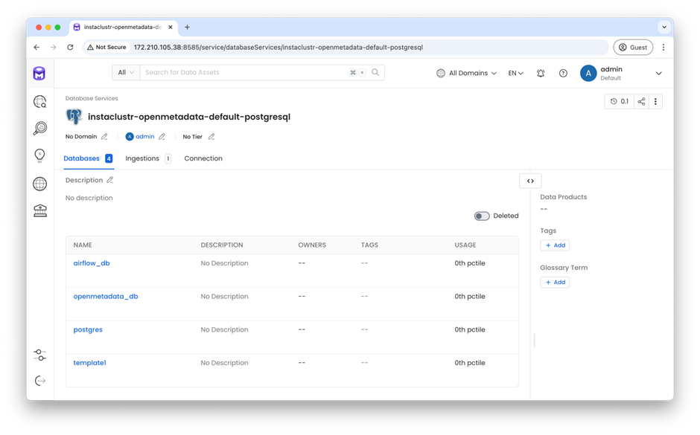Click the search magnifier icon
The height and width of the screenshot is (435, 700).
coord(375,72)
